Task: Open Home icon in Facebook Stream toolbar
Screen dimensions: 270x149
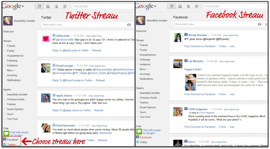Action: [171, 6]
